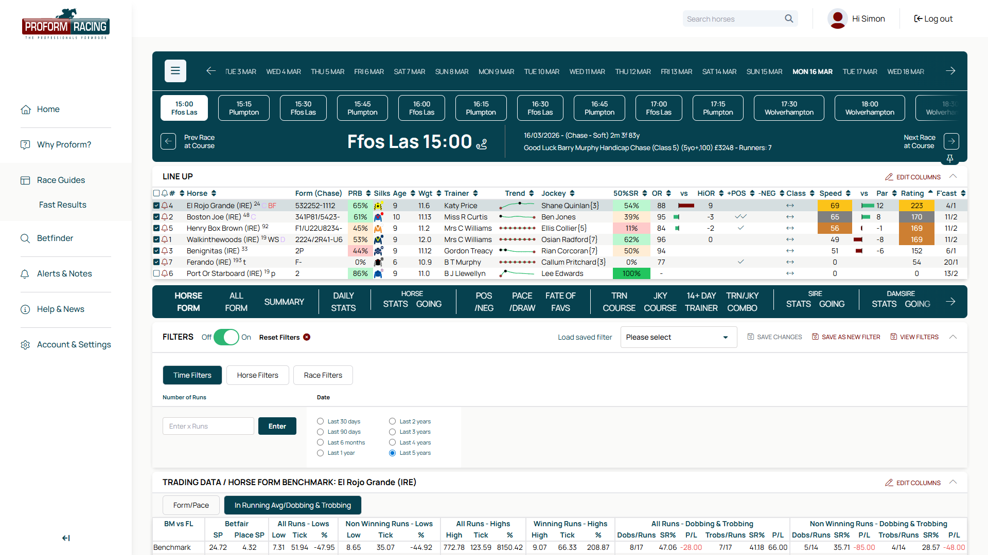
Task: Collapse the Line Up section chevron
Action: (953, 176)
